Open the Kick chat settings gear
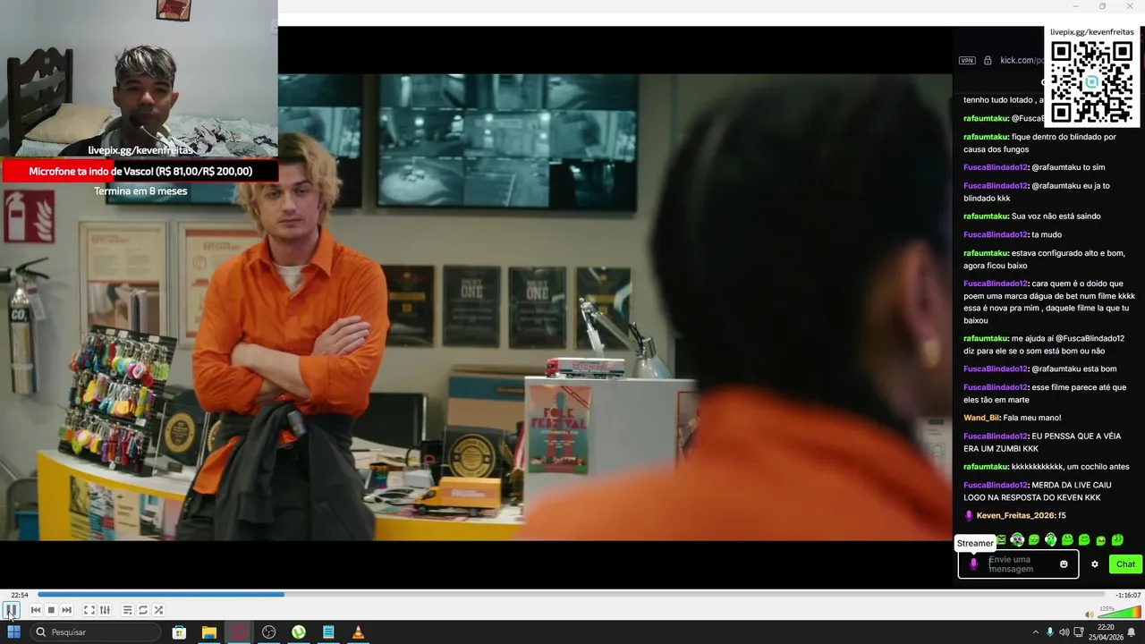 1094,564
